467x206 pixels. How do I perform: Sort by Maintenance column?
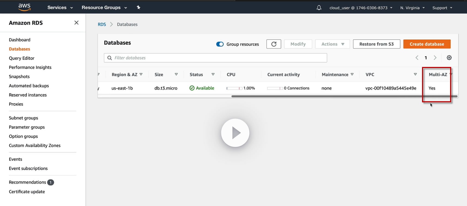(352, 74)
